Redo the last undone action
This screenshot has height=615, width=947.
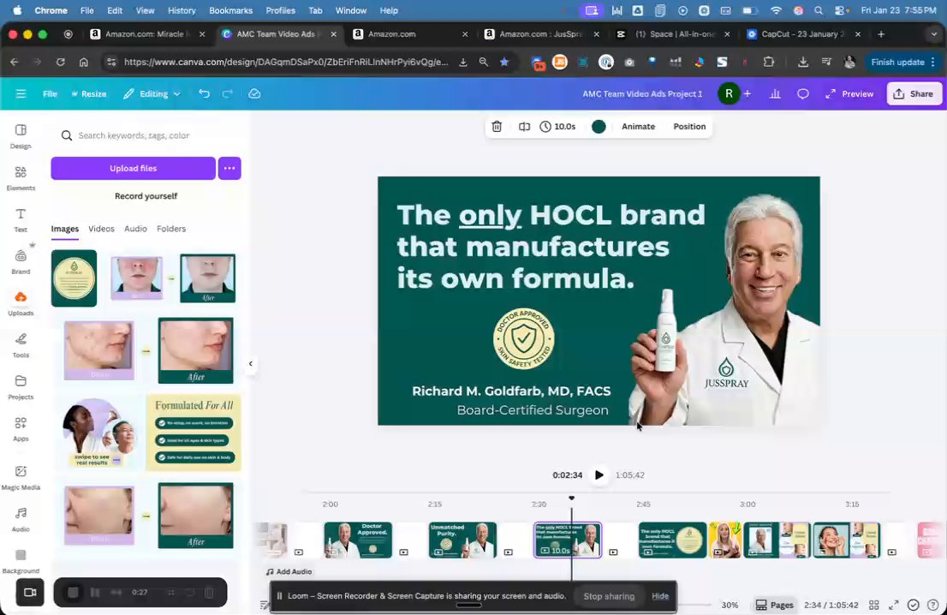tap(227, 93)
